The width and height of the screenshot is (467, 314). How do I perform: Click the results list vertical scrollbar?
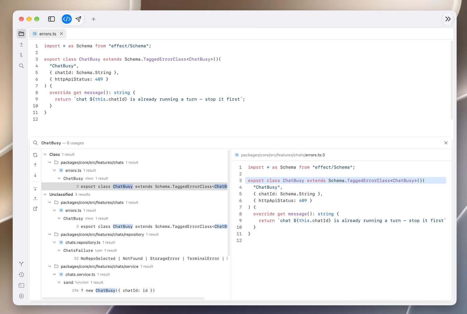coord(229,203)
